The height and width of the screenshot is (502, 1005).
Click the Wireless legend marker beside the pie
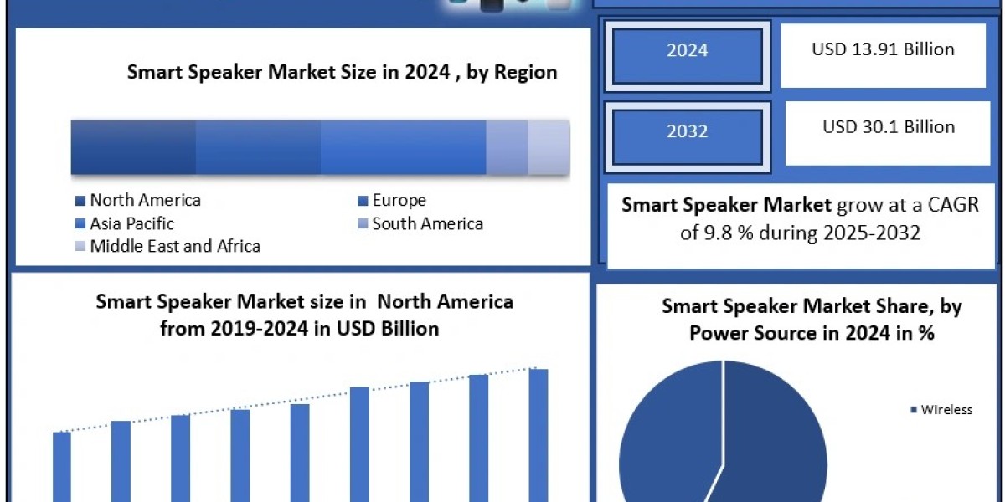point(912,410)
